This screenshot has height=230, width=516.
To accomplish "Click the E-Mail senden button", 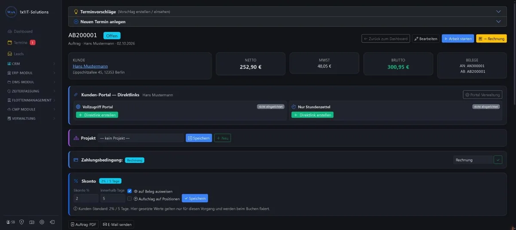I will coord(117,224).
